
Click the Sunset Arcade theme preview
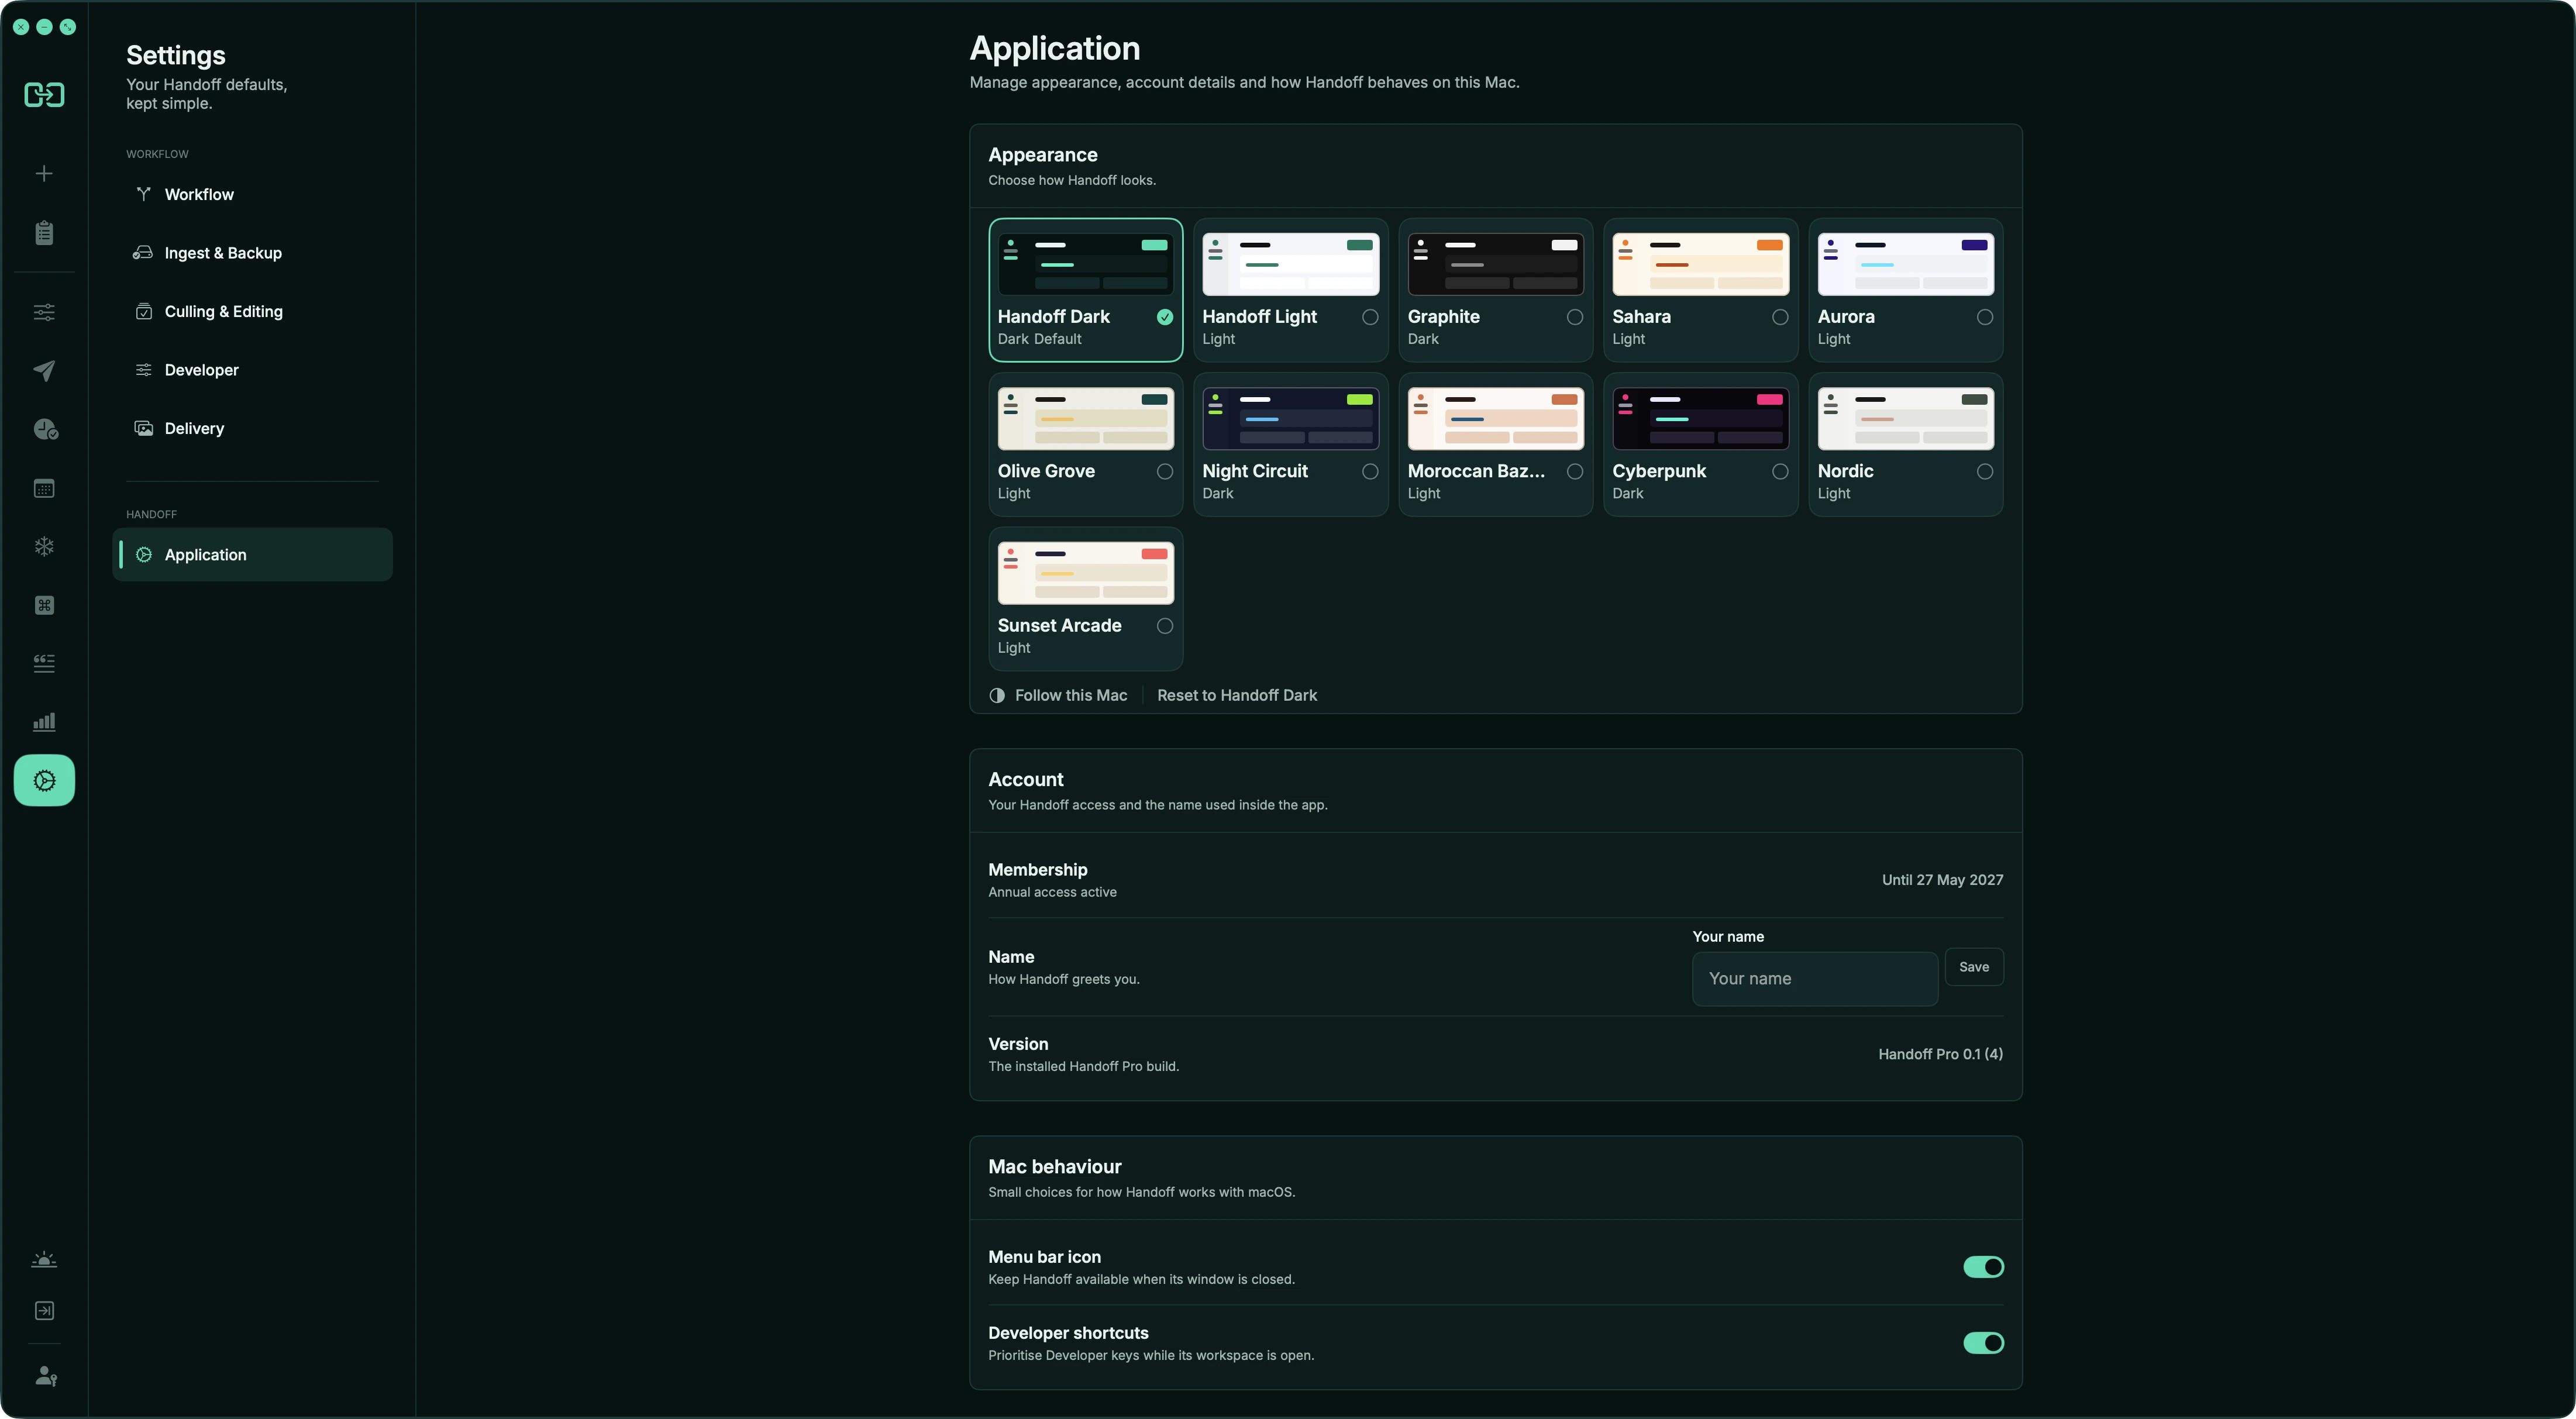pyautogui.click(x=1085, y=573)
